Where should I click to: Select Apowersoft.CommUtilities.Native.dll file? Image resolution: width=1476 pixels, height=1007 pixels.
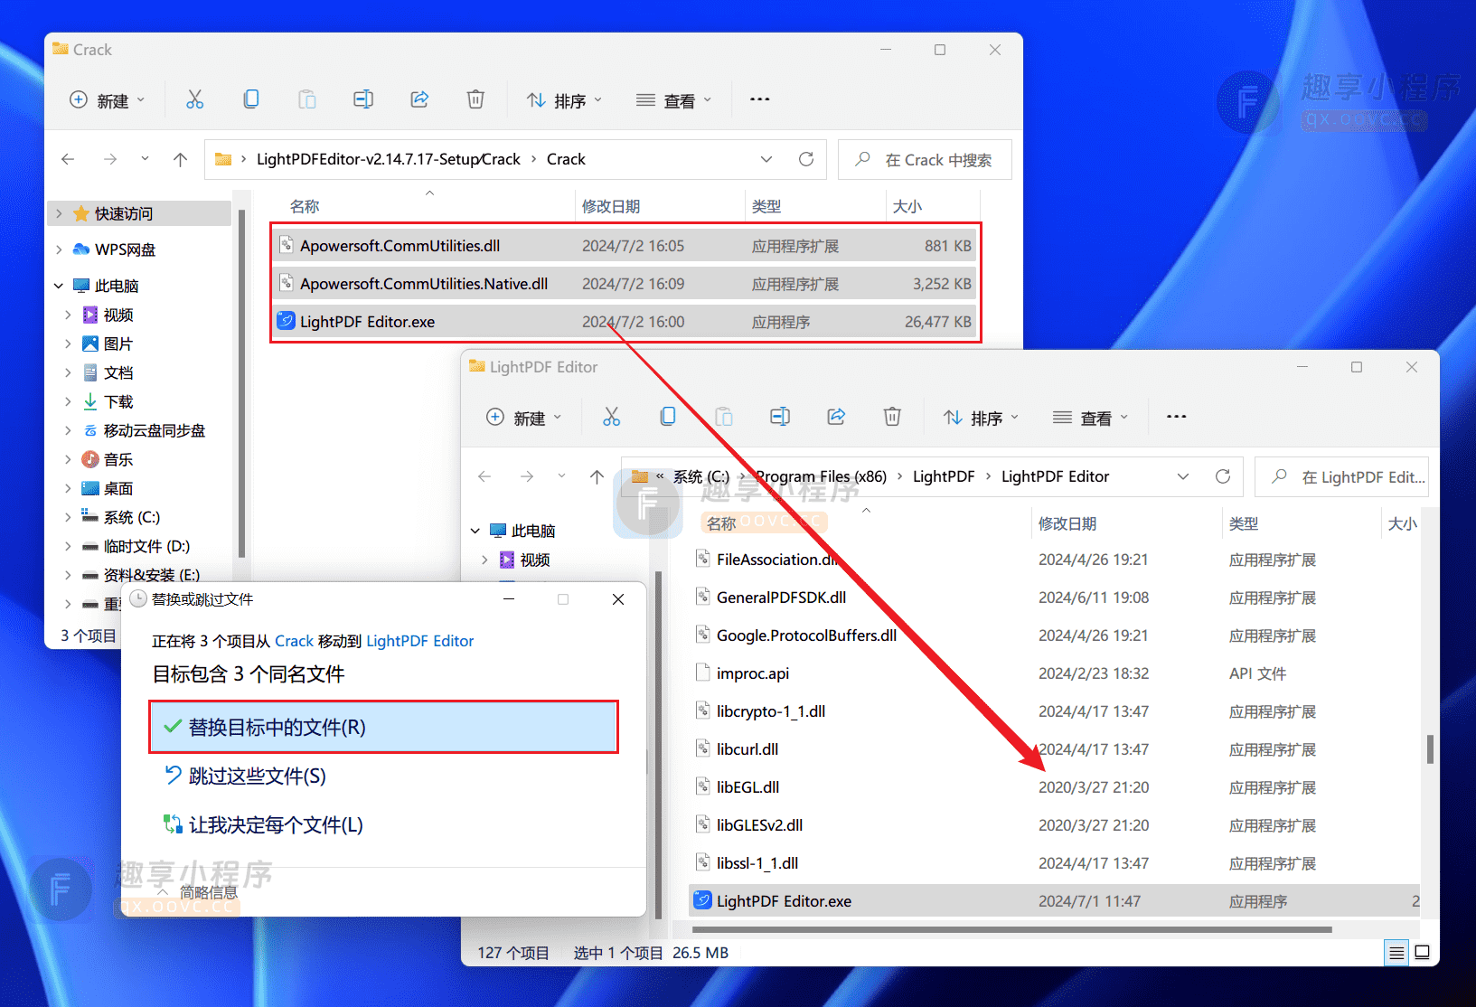coord(625,284)
